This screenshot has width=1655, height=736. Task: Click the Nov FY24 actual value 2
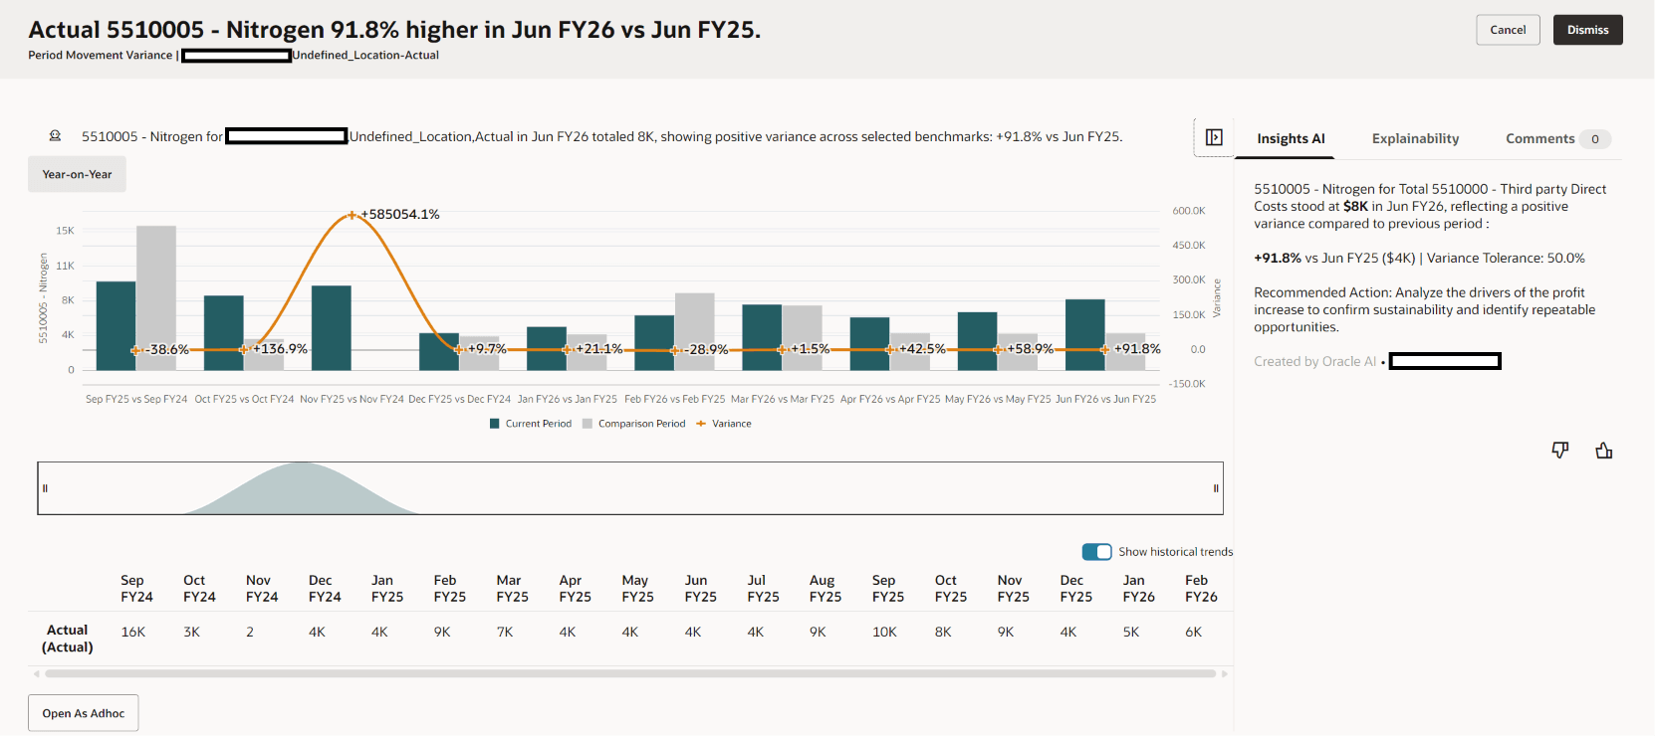250,632
